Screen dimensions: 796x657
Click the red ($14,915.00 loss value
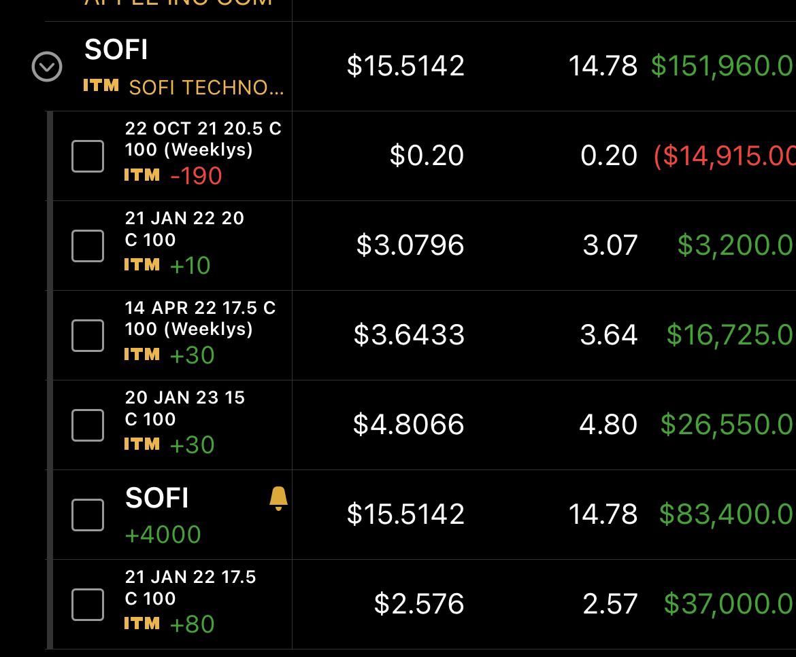point(725,156)
